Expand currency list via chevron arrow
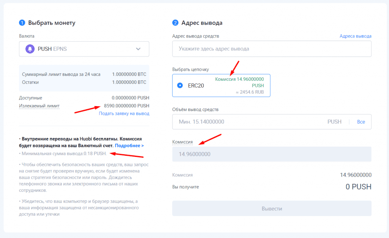This screenshot has width=389, height=238. (138, 49)
